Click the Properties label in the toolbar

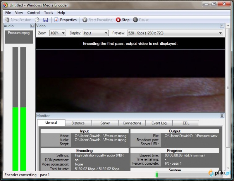pyautogui.click(x=68, y=20)
